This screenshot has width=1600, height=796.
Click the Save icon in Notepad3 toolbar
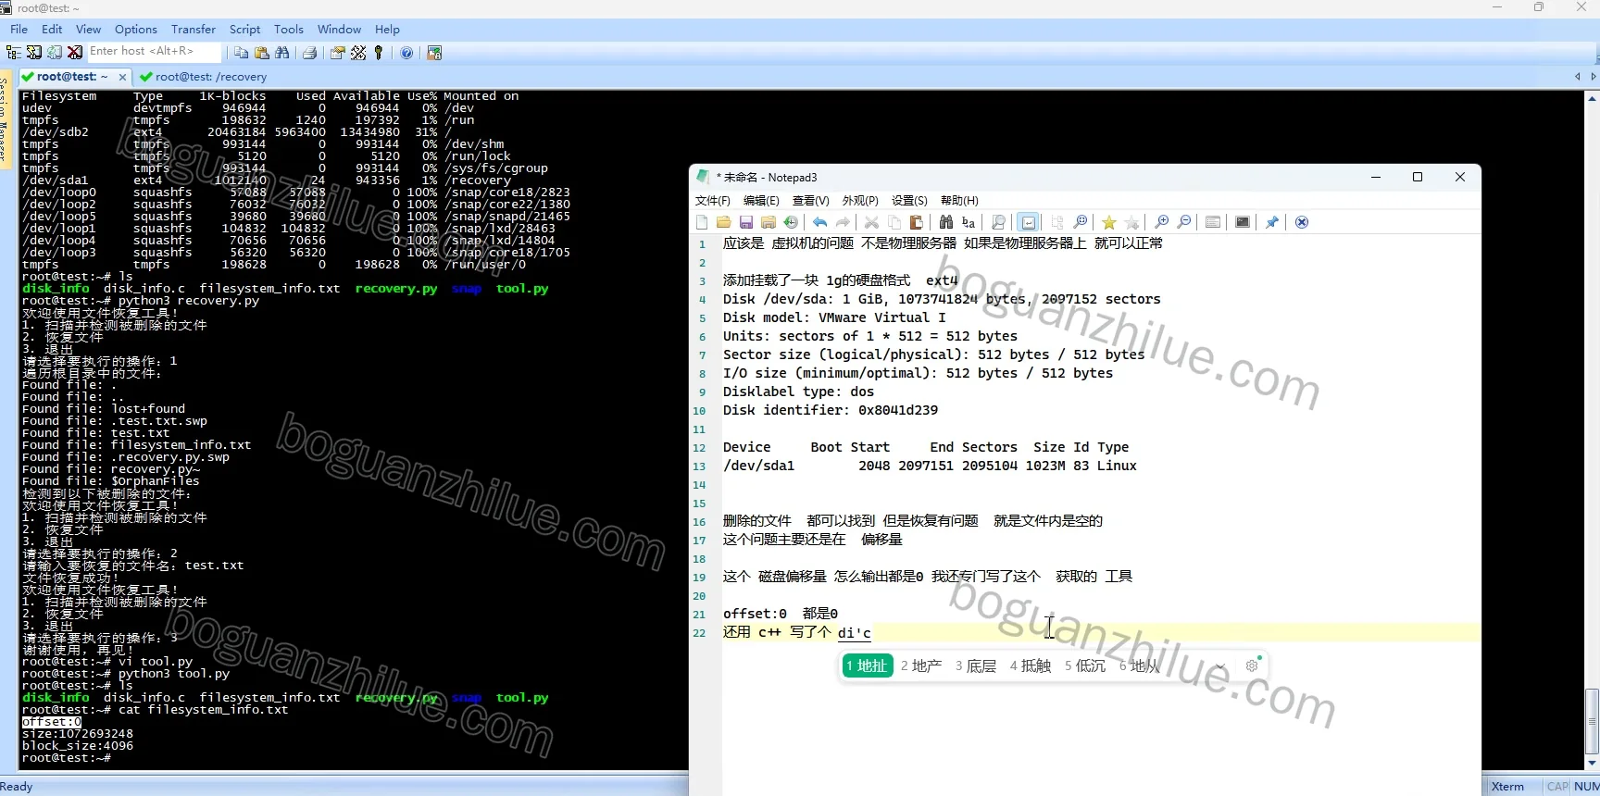pos(746,222)
